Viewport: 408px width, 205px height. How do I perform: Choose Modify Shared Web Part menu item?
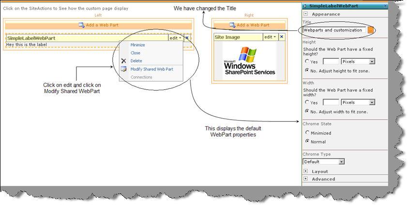pos(151,69)
